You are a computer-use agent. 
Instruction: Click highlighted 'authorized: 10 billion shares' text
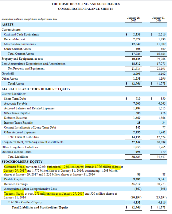click(x=65, y=167)
